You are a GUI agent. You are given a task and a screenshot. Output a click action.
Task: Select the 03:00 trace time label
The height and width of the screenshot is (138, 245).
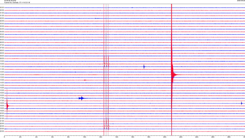[x=2, y=24]
